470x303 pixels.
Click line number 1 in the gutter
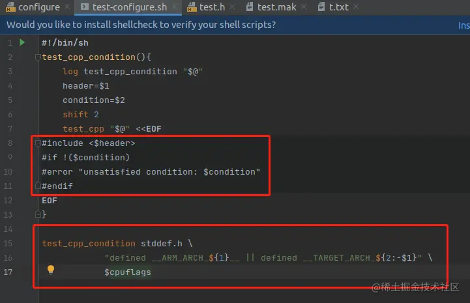(10, 43)
